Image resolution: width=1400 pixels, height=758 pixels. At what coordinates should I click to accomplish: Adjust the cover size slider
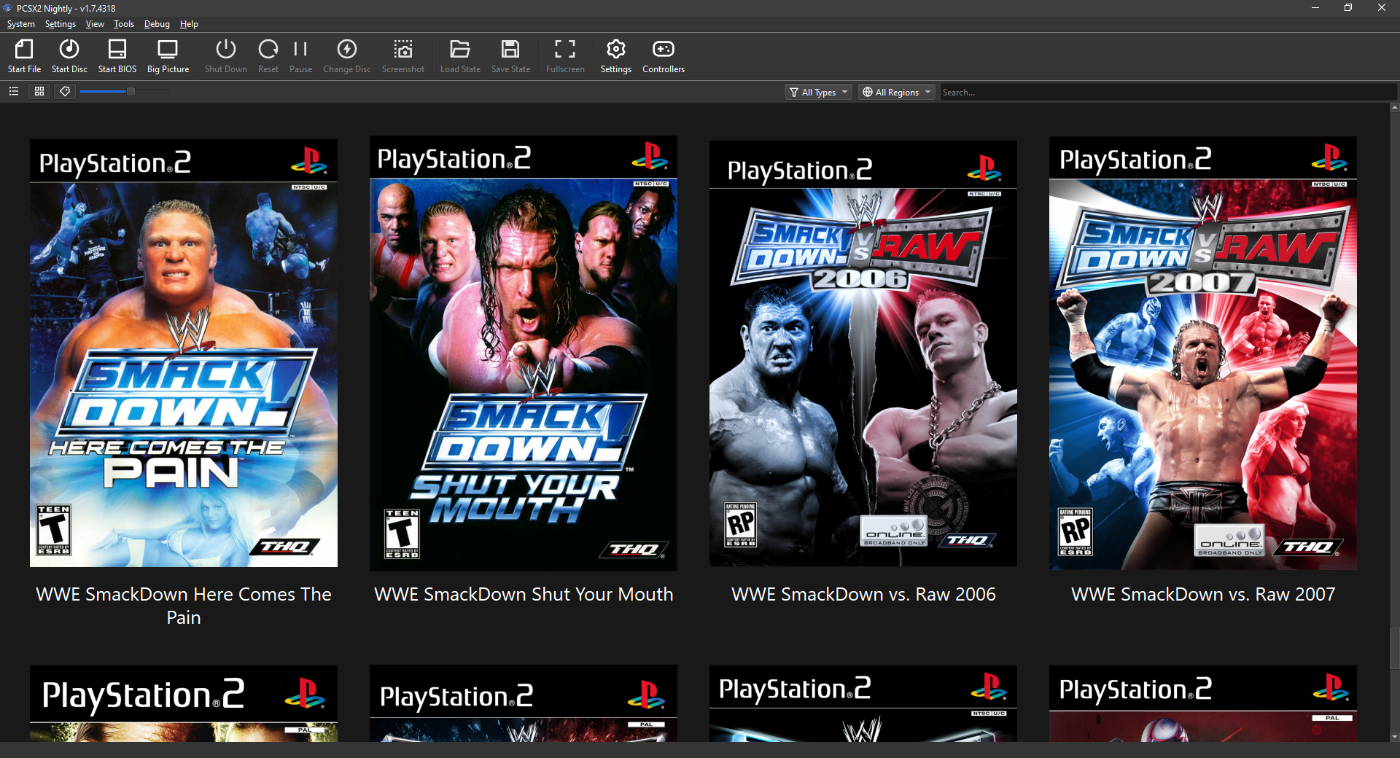point(124,91)
